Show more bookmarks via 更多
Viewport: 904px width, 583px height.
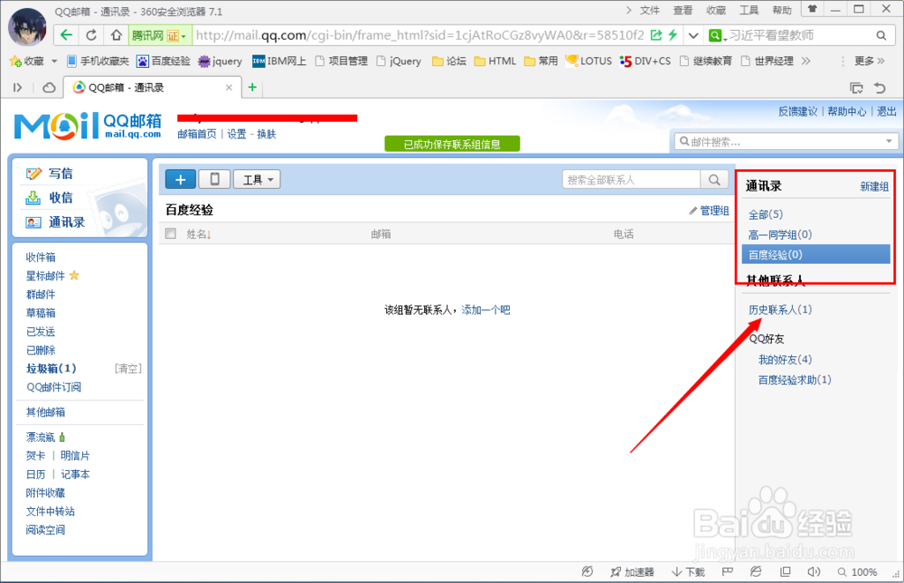[x=870, y=61]
